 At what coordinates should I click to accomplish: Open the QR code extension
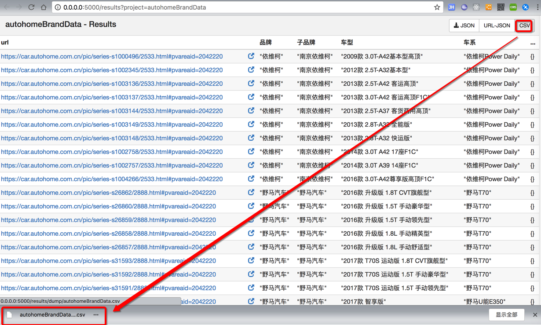tap(501, 7)
